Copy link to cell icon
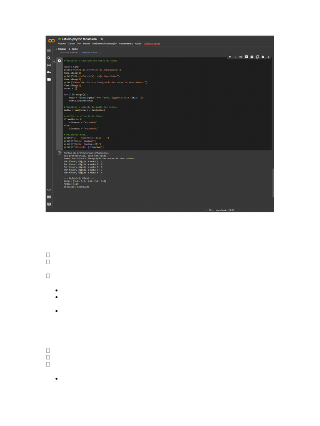This screenshot has height=426, width=320. click(x=241, y=57)
